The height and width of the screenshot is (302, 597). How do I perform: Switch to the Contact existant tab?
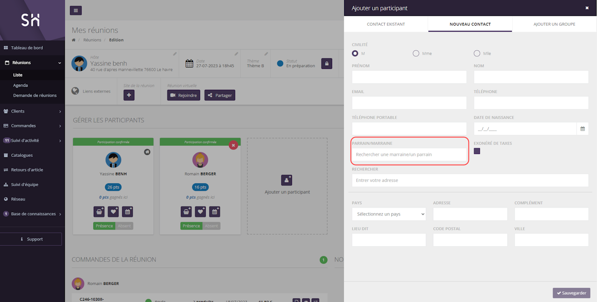click(x=386, y=24)
